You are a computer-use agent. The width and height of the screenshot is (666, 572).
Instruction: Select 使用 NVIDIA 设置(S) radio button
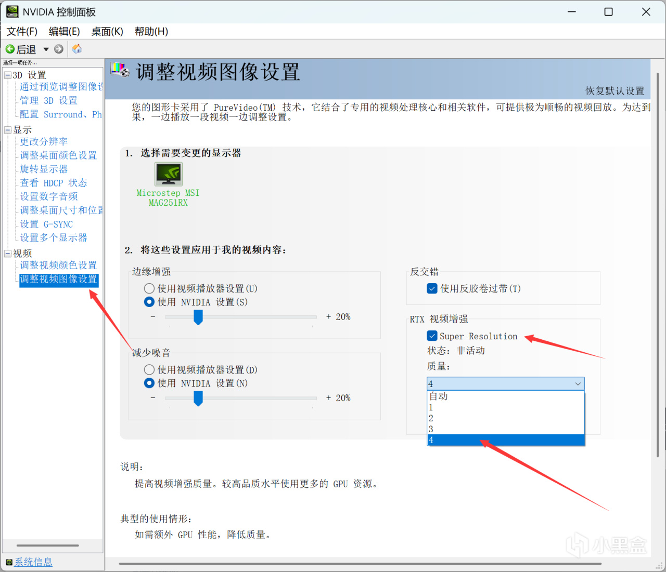[x=149, y=302]
